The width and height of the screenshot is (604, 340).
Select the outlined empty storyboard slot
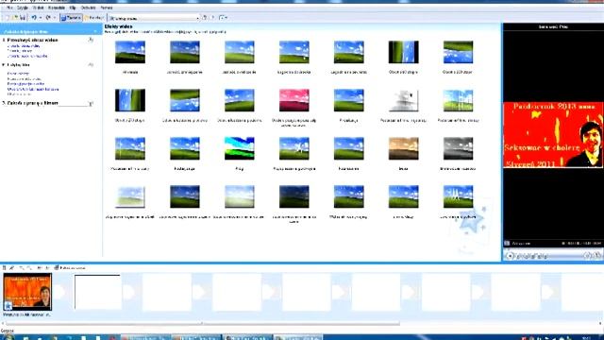coord(97,292)
